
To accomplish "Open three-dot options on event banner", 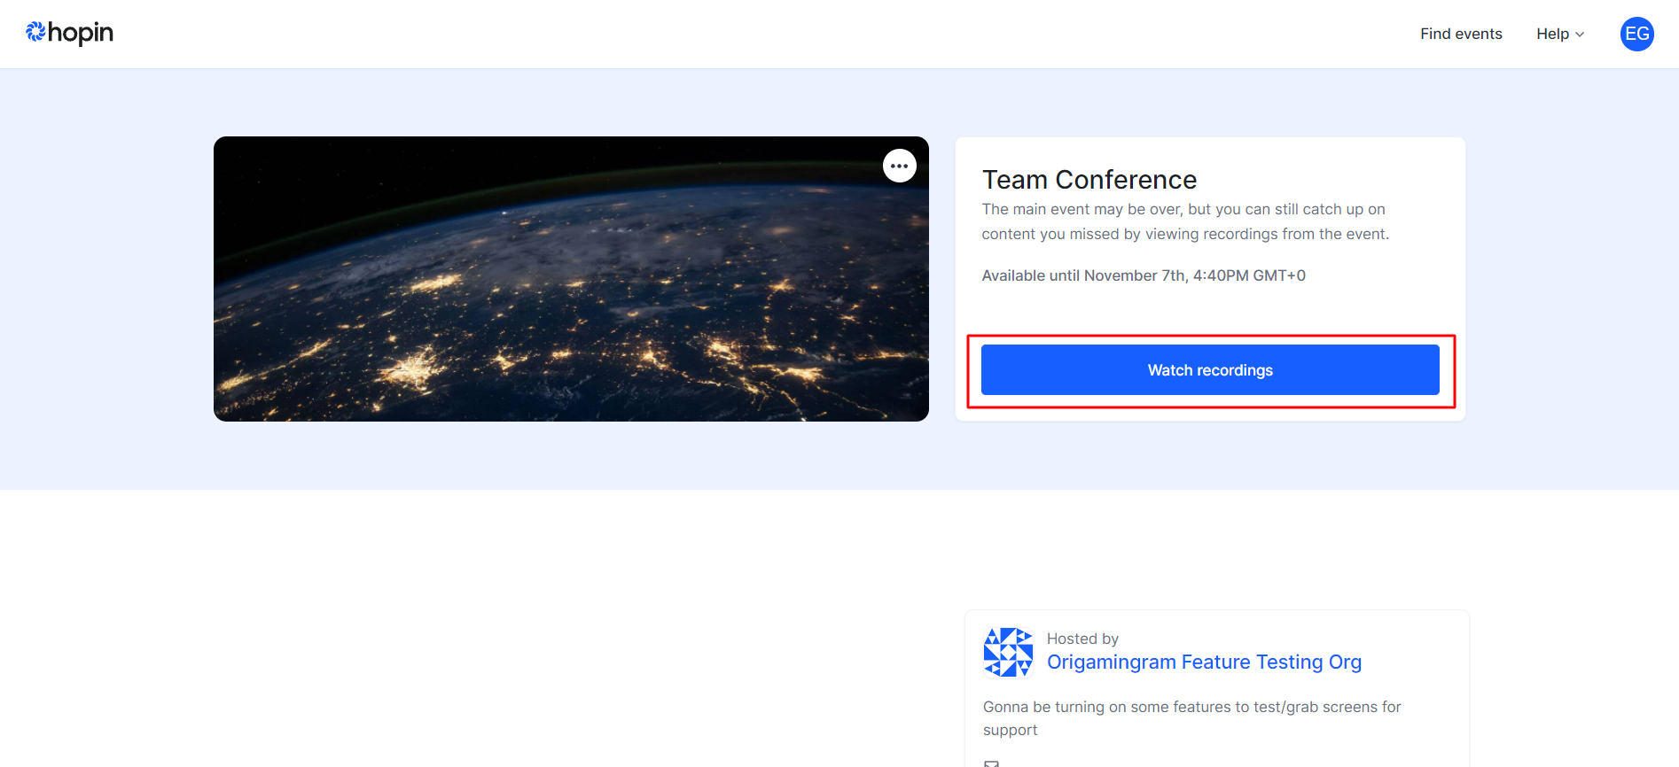I will click(899, 166).
